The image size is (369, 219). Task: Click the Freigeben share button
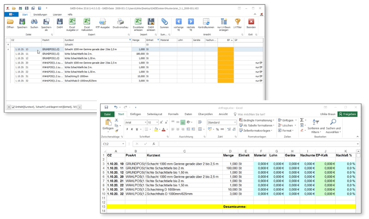click(x=347, y=114)
